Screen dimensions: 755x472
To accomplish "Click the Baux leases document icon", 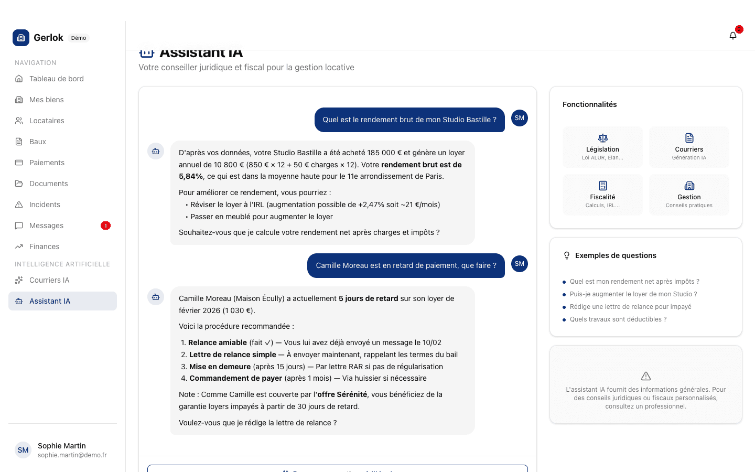I will click(x=19, y=141).
